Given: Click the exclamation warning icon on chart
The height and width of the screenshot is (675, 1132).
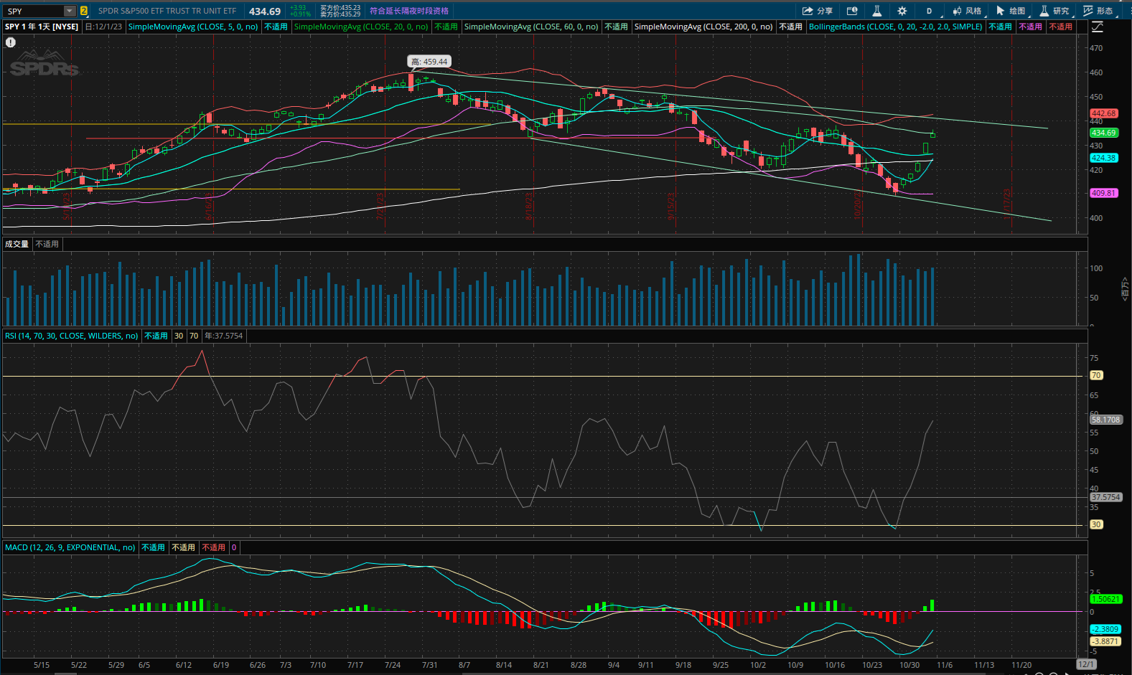Looking at the screenshot, I should (x=11, y=42).
